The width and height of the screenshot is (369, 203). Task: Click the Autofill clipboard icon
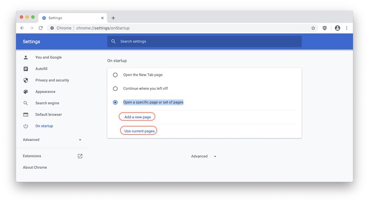pyautogui.click(x=26, y=69)
